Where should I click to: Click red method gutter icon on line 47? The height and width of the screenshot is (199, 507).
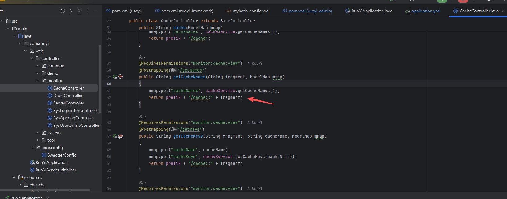point(120,136)
